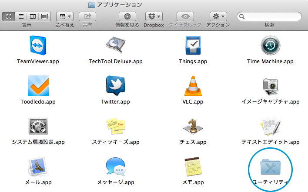Switch to icon view mode

pyautogui.click(x=9, y=16)
